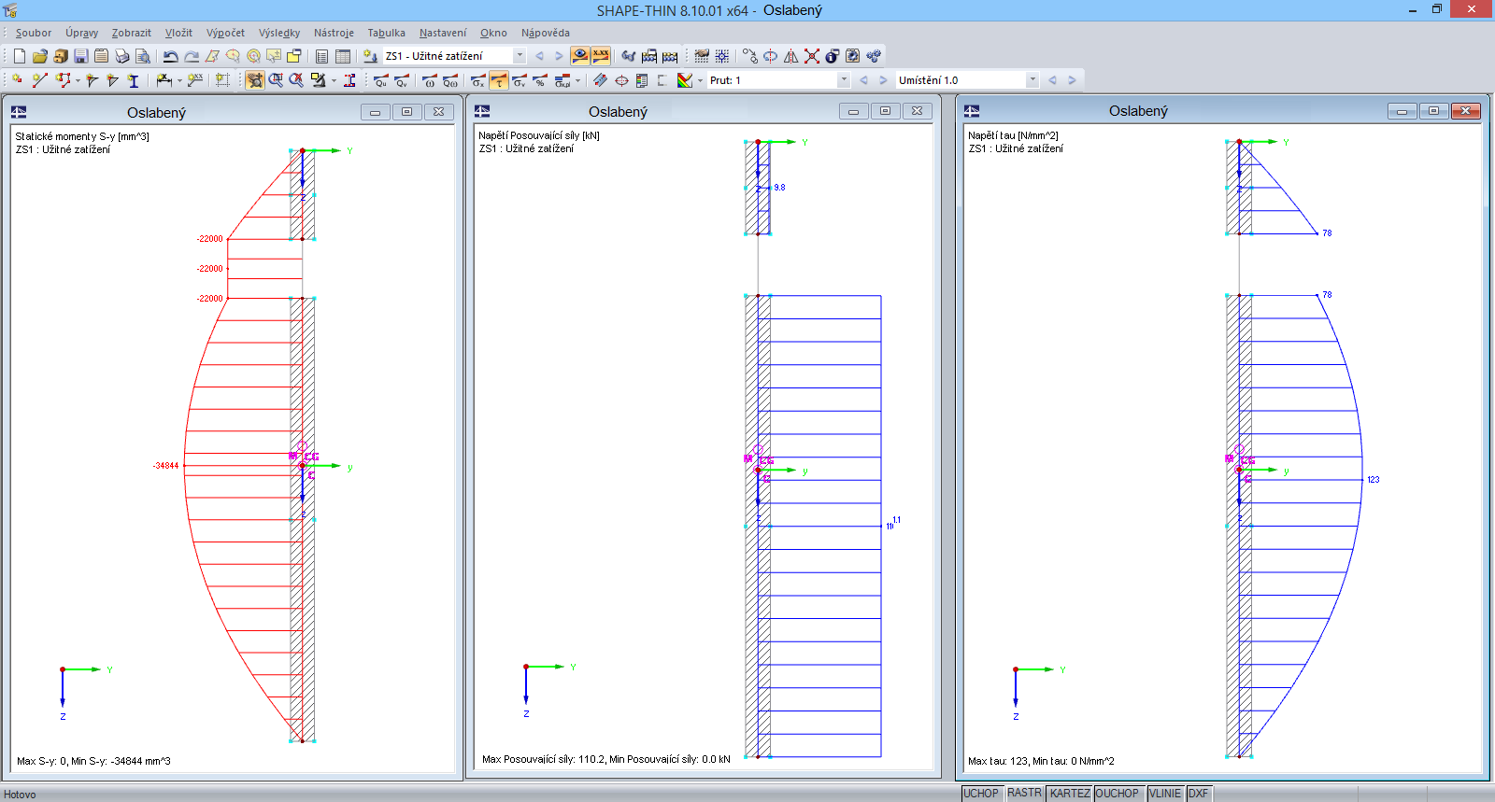Toggle the results display eye button
Screen dimensions: 1495x802
coord(580,56)
